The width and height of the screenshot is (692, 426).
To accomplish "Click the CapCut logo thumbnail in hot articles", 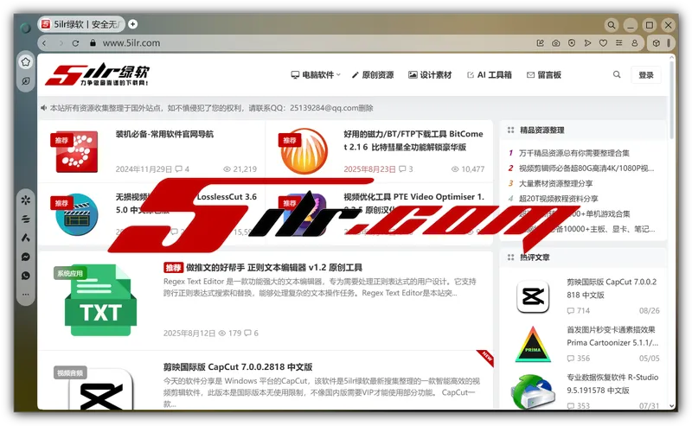I will click(533, 297).
